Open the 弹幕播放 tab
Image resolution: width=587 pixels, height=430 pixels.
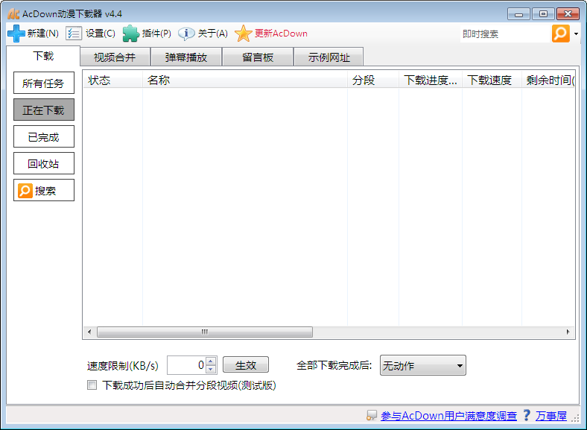pos(186,57)
